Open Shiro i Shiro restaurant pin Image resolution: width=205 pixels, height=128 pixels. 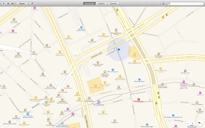(x=51, y=85)
